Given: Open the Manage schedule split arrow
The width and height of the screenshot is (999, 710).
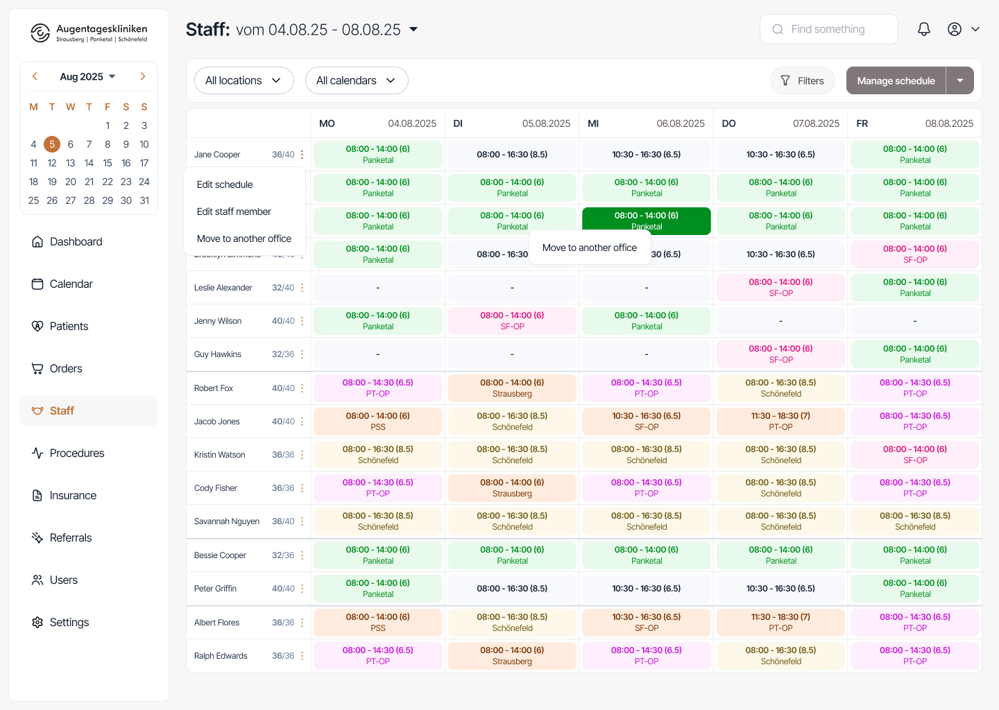Looking at the screenshot, I should click(x=960, y=80).
